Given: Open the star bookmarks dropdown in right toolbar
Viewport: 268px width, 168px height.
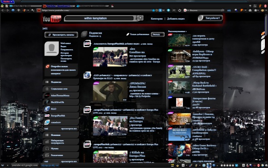Looking at the screenshot, I should click(256, 10).
